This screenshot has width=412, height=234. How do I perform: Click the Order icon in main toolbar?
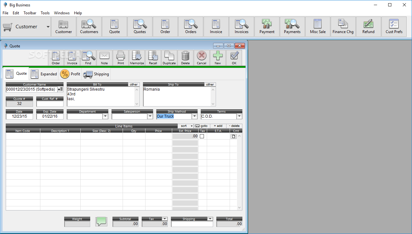pyautogui.click(x=165, y=27)
